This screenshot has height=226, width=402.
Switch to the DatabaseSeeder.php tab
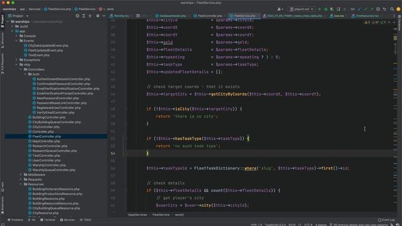click(x=171, y=16)
